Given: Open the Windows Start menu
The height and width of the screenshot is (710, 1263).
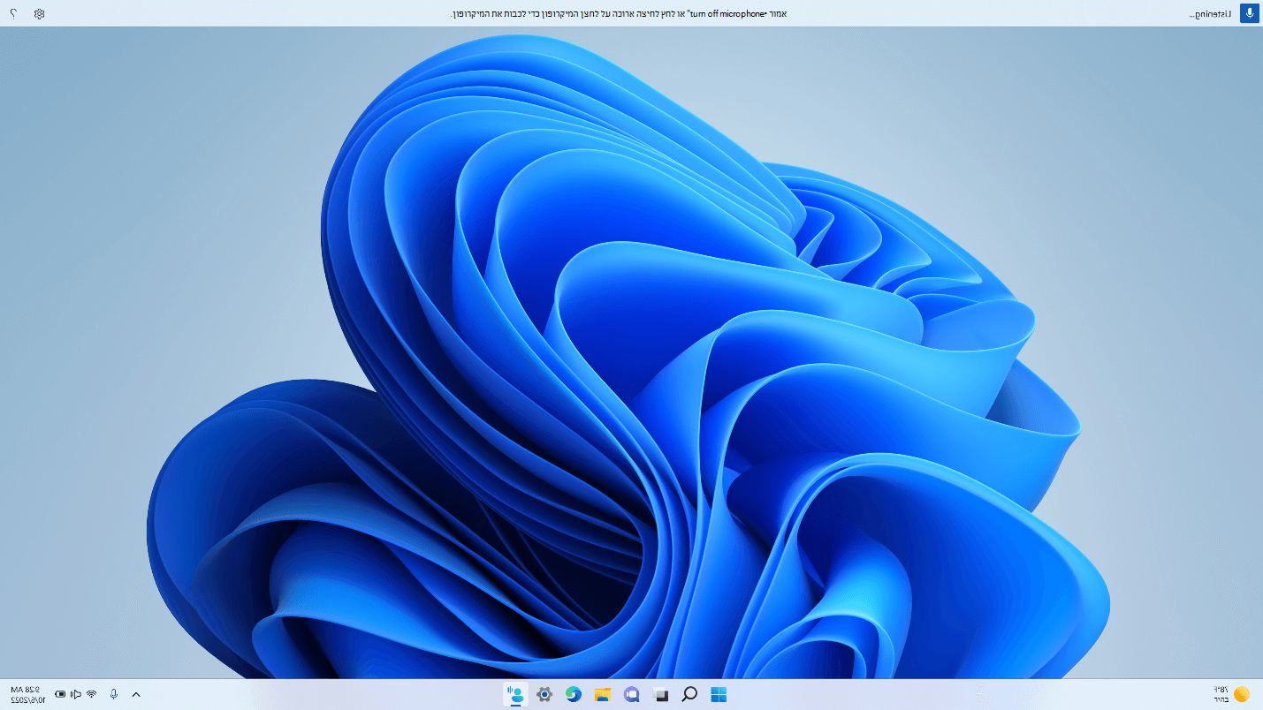Looking at the screenshot, I should [x=719, y=694].
